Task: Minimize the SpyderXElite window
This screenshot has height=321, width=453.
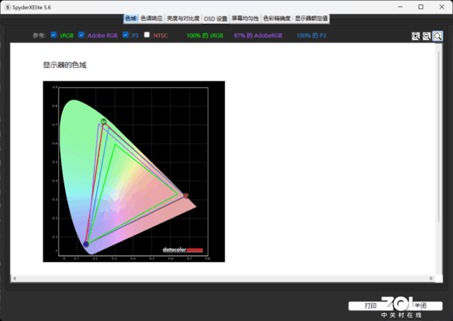Action: click(400, 7)
